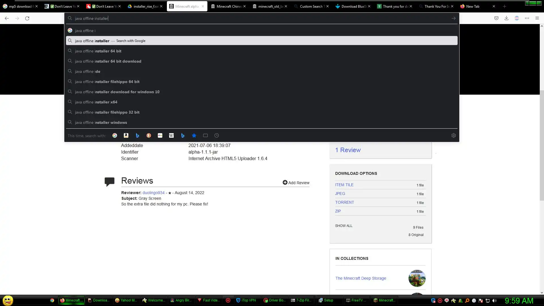Search bookmarks via star icon
The width and height of the screenshot is (544, 306).
(x=194, y=136)
